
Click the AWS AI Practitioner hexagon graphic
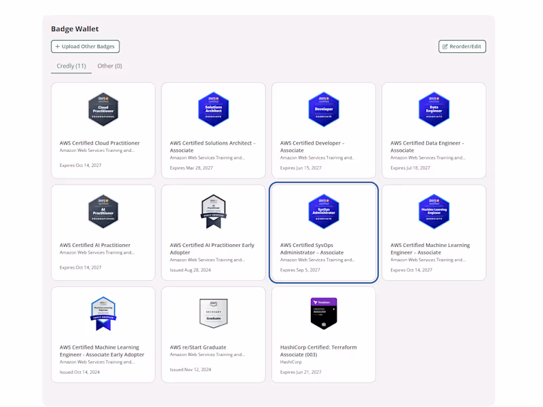[102, 212]
